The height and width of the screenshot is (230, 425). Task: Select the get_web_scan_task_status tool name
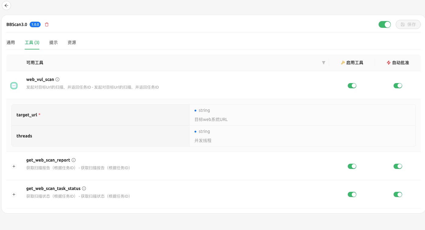pos(53,188)
